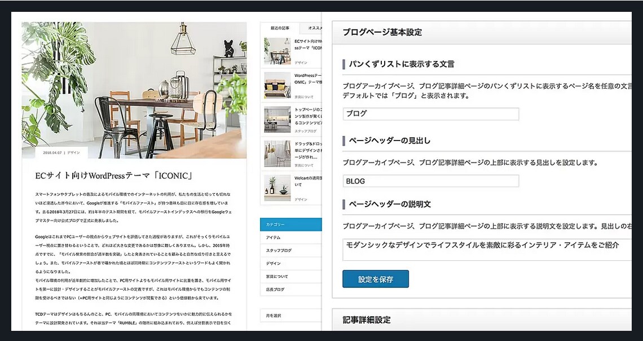Open the ECサイト向けWordPressテーマ「ICONIC」 article title
This screenshot has height=341, width=643.
click(114, 176)
